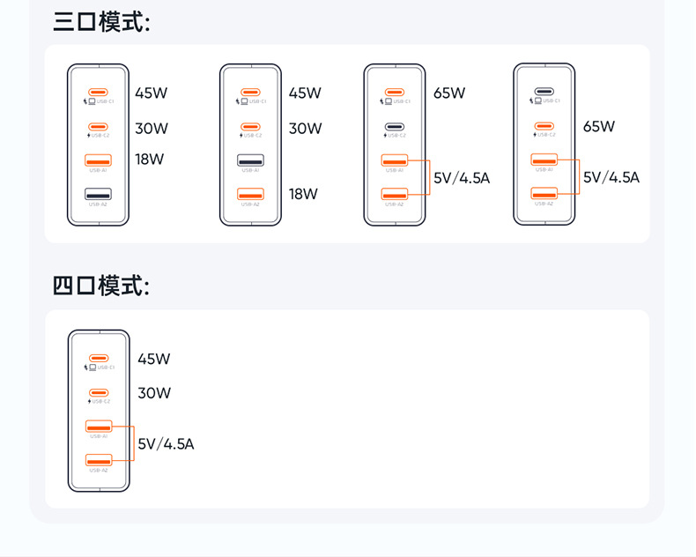Click the 30W label in four-port mode
Viewport: 696px width, 557px height.
154,393
